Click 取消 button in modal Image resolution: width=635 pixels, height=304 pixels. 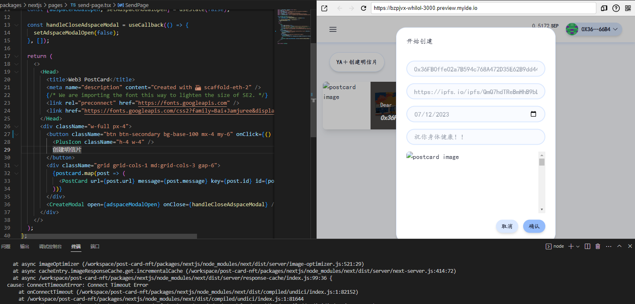[507, 226]
